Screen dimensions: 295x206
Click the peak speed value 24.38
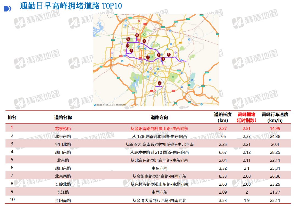[x=275, y=136]
